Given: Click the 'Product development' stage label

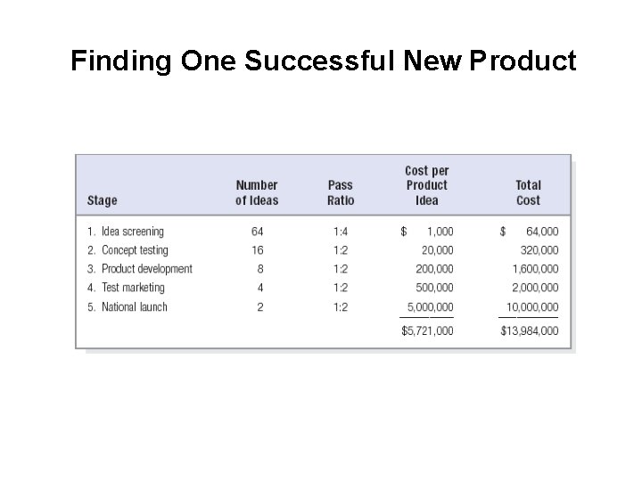Looking at the screenshot, I should click(146, 269).
